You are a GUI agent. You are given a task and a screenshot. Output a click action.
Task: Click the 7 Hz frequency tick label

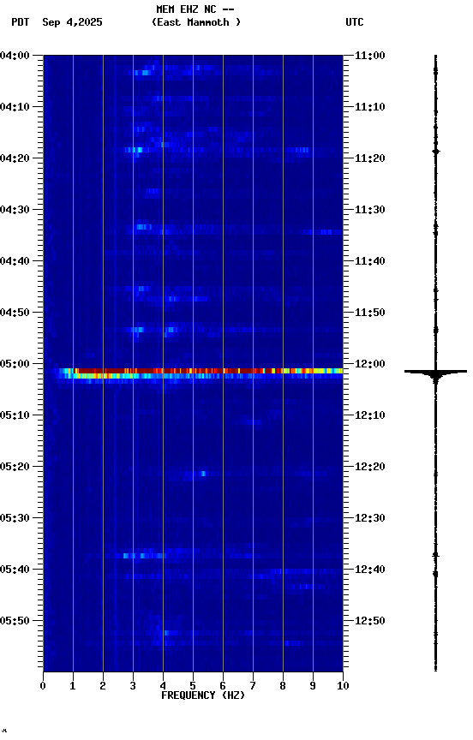pyautogui.click(x=253, y=686)
